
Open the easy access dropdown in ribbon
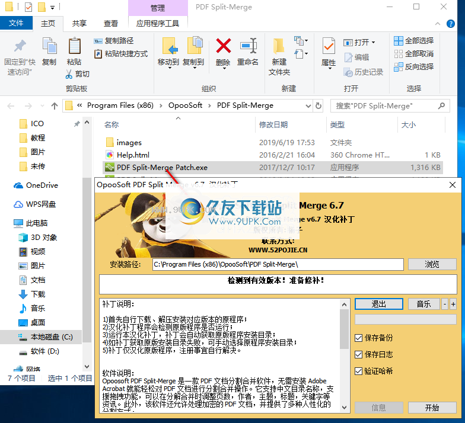point(301,53)
